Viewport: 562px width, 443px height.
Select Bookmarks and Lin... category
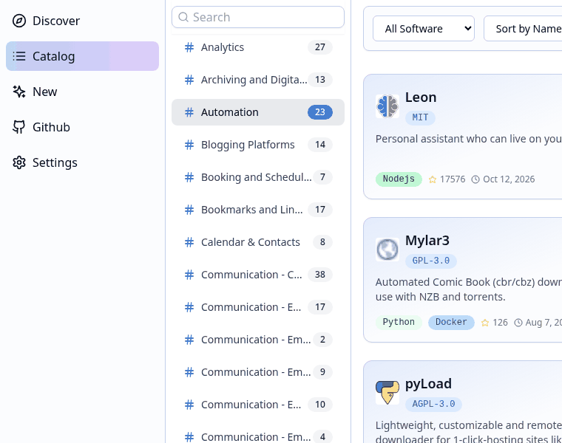pyautogui.click(x=257, y=210)
